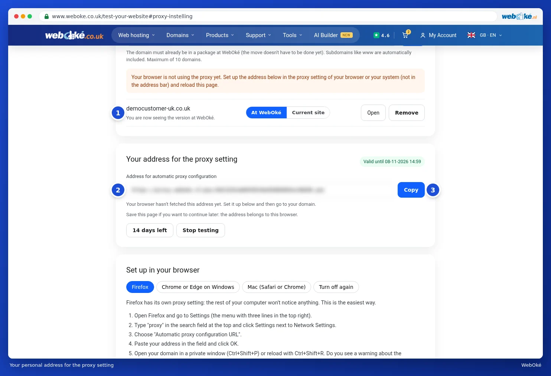The image size is (551, 376).
Task: Click the democustomer-uk.co.uk domain name
Action: (158, 109)
